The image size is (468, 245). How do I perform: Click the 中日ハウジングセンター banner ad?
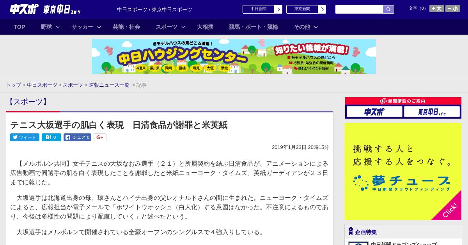pyautogui.click(x=234, y=56)
